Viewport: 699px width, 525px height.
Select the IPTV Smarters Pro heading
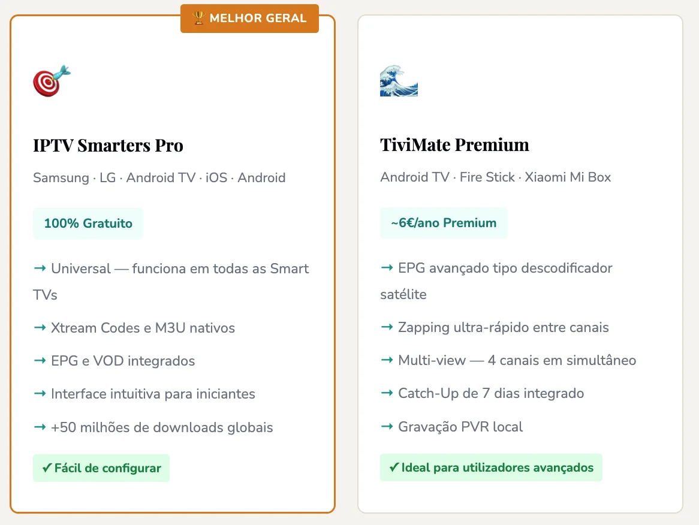pos(108,146)
